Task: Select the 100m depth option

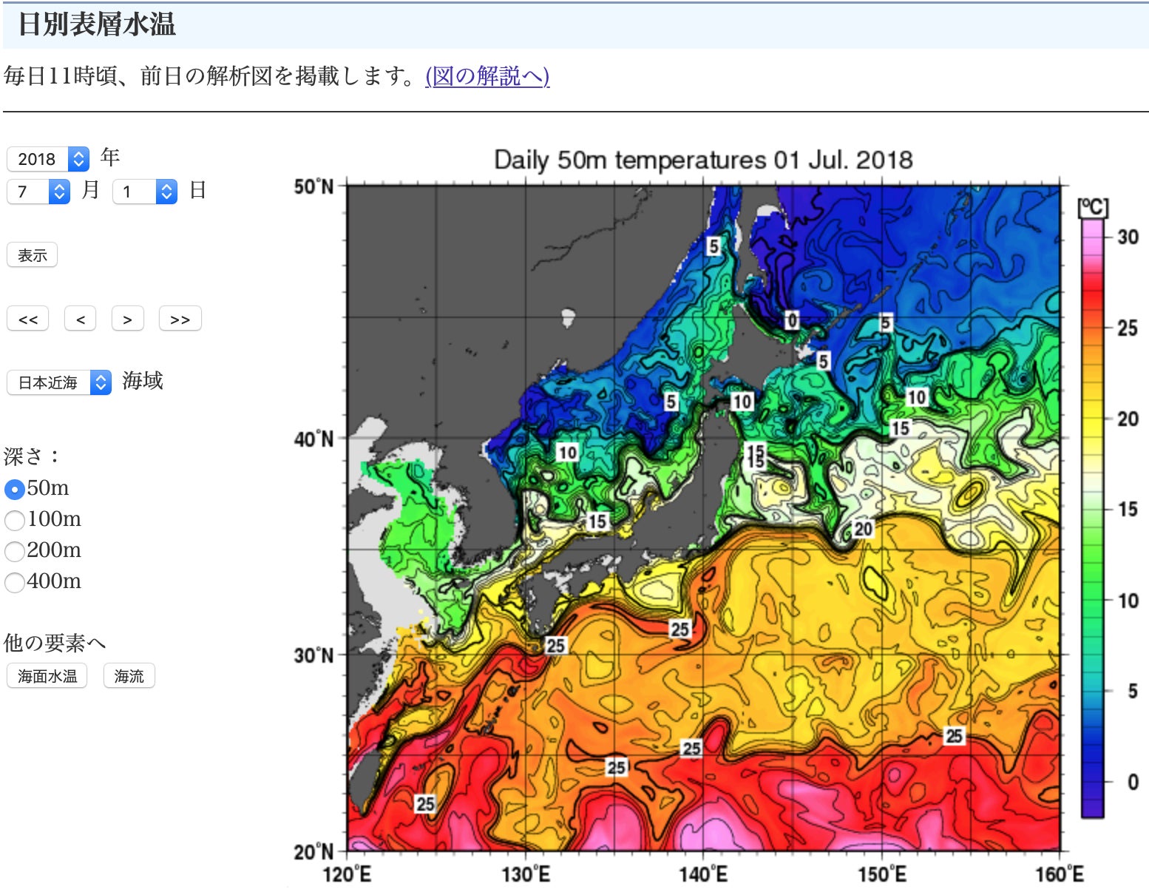Action: click(15, 520)
